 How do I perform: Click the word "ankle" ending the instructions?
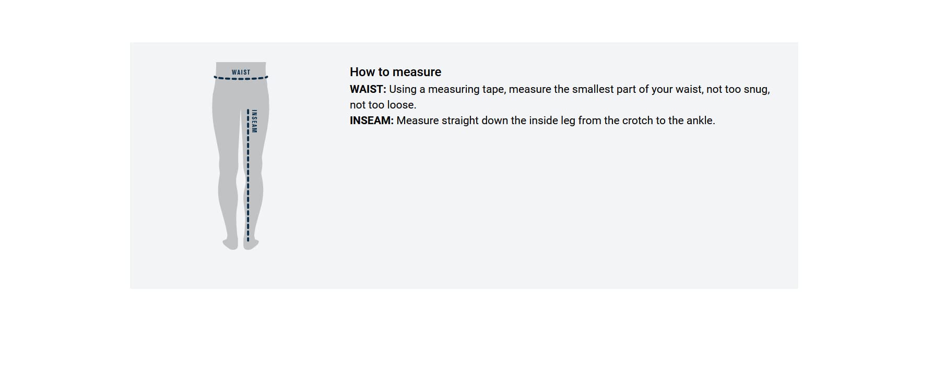(700, 120)
